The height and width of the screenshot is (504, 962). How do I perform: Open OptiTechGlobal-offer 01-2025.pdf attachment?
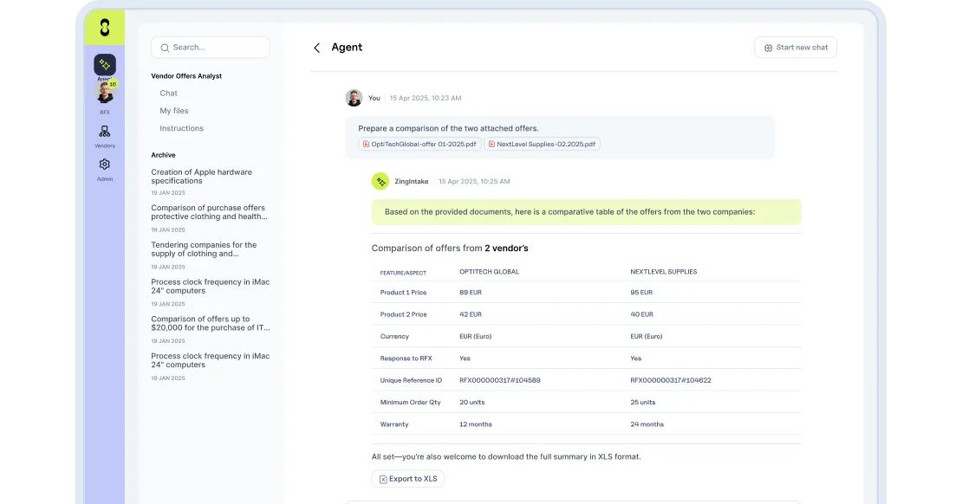tap(419, 144)
